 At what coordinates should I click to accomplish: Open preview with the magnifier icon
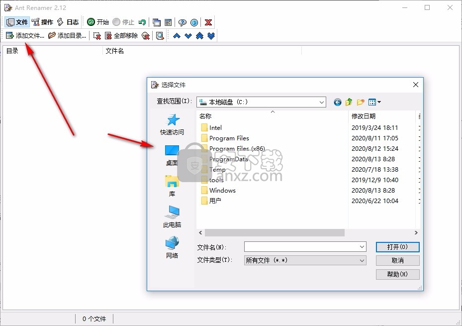point(160,36)
